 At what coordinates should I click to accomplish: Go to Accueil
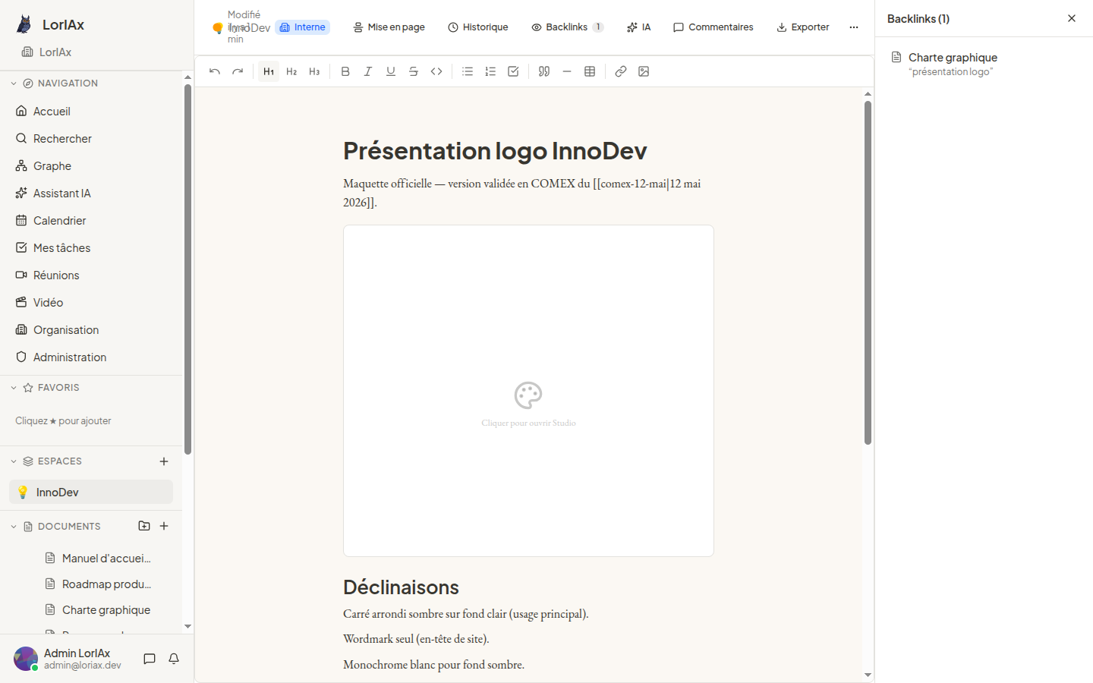(91, 112)
